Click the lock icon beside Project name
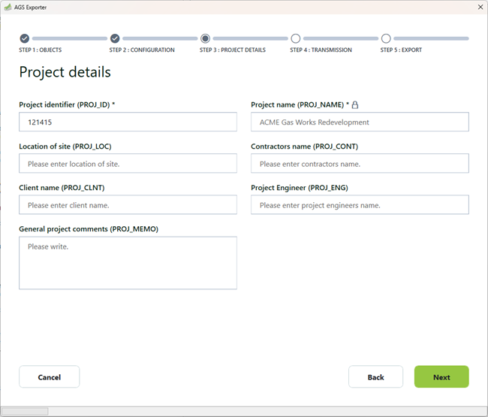 click(355, 105)
